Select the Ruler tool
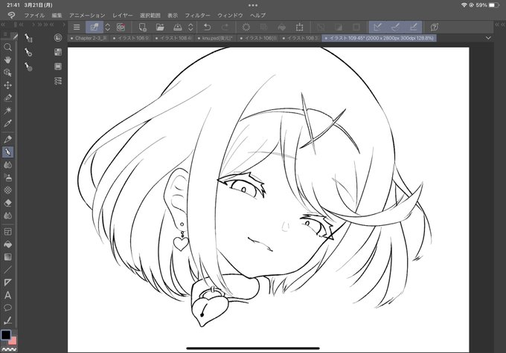Screen dimensions: 506x353 [7, 282]
